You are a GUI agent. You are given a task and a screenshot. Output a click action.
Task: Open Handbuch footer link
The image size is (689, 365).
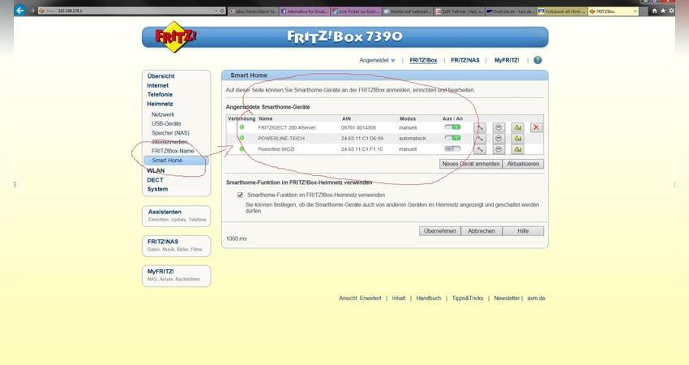pyautogui.click(x=429, y=298)
